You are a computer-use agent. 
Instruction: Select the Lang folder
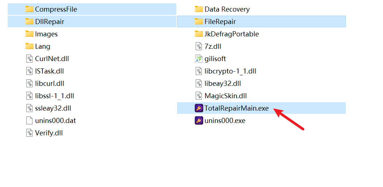coord(92,46)
